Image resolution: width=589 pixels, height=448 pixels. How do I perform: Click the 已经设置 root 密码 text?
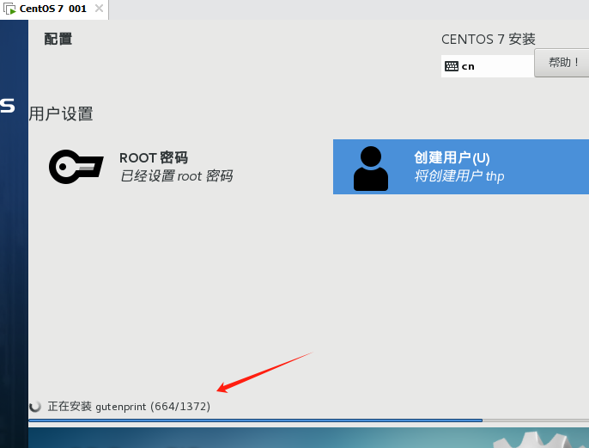(x=177, y=176)
